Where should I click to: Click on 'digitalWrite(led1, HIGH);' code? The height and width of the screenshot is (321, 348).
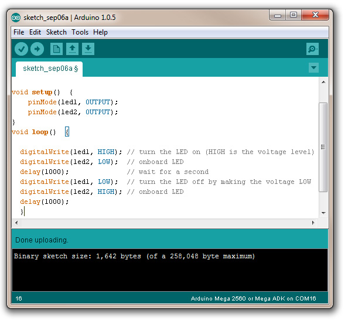tap(71, 152)
